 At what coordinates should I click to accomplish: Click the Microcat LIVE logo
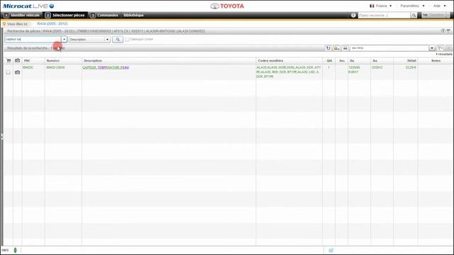tap(28, 6)
